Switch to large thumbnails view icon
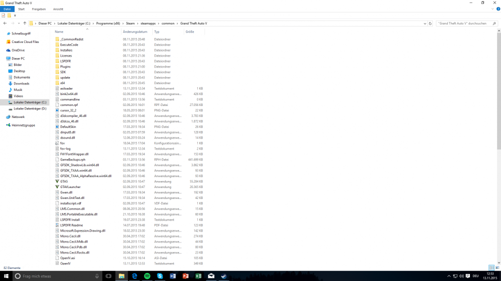Image resolution: width=501 pixels, height=281 pixels. coord(497,268)
